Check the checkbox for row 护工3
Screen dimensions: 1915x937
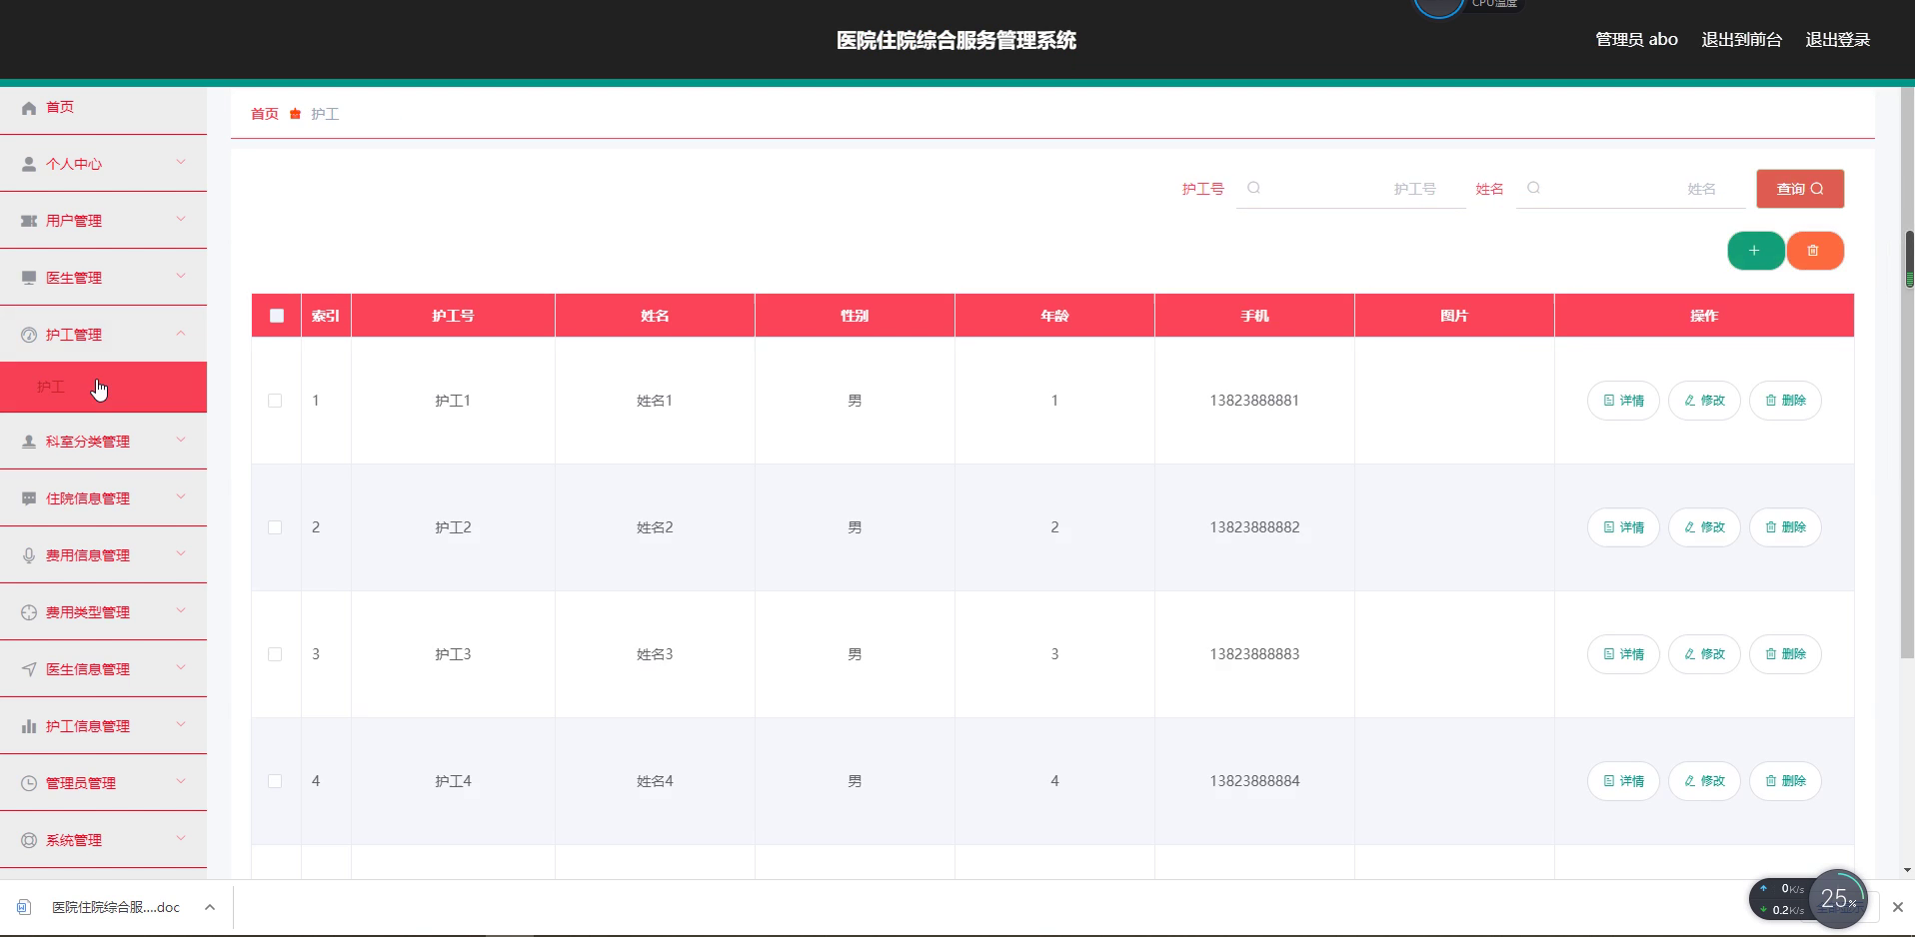(x=275, y=654)
